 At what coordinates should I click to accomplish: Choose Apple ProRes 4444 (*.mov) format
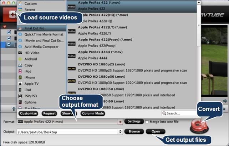[132, 55]
